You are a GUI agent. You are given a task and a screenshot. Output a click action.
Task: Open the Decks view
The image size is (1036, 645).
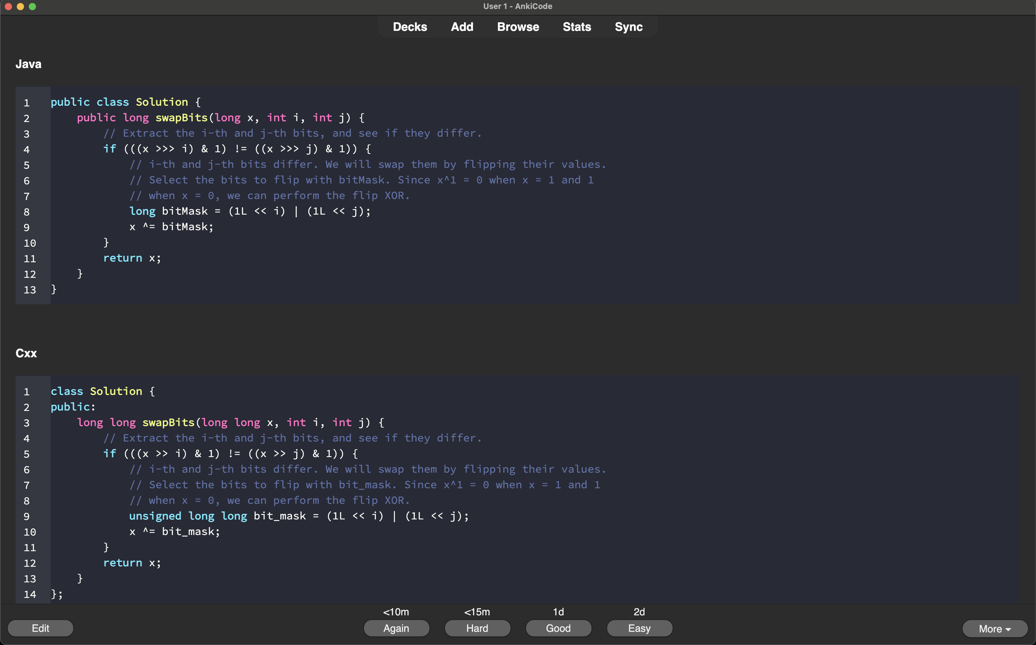[409, 27]
